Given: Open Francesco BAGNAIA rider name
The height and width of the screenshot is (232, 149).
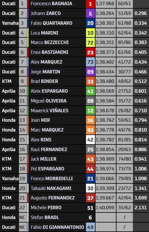Looking at the screenshot, I should coord(51,3).
